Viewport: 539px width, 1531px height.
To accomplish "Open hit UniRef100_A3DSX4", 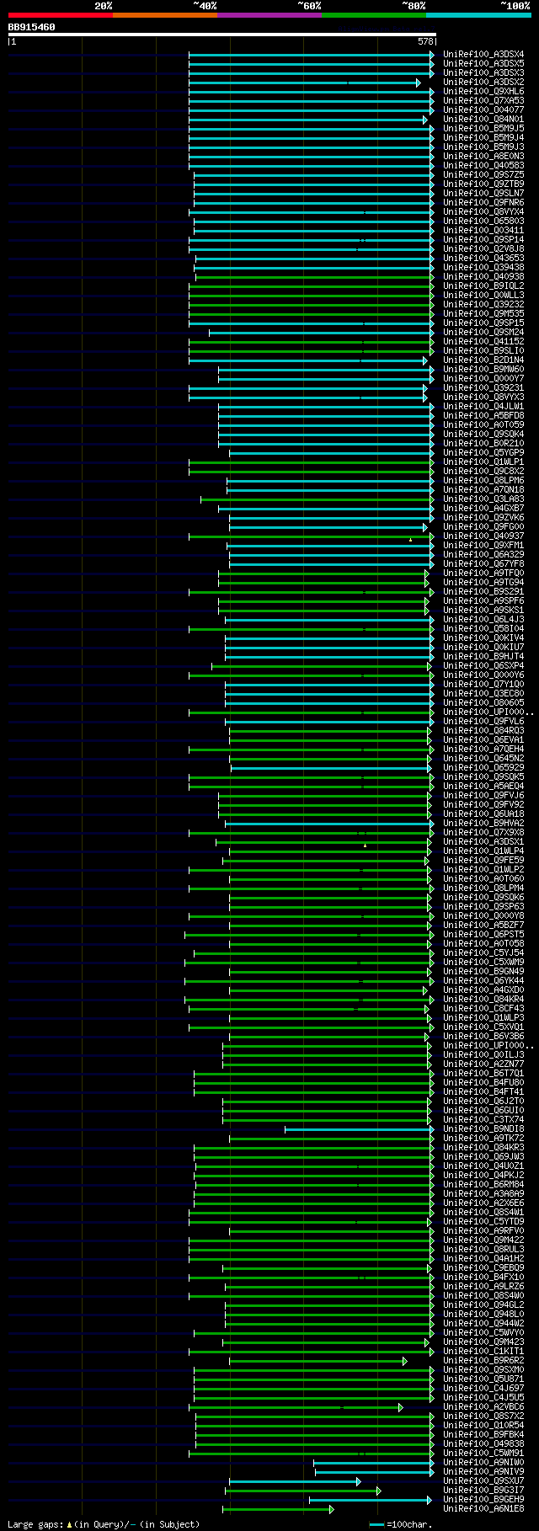I will coord(483,55).
